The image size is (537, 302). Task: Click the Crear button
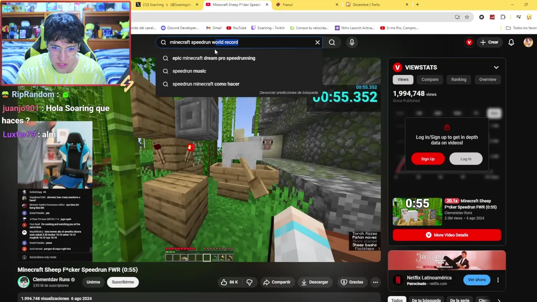[x=489, y=42]
